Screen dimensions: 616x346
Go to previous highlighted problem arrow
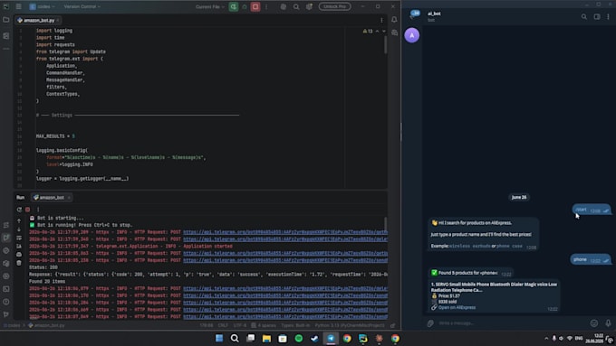(377, 31)
